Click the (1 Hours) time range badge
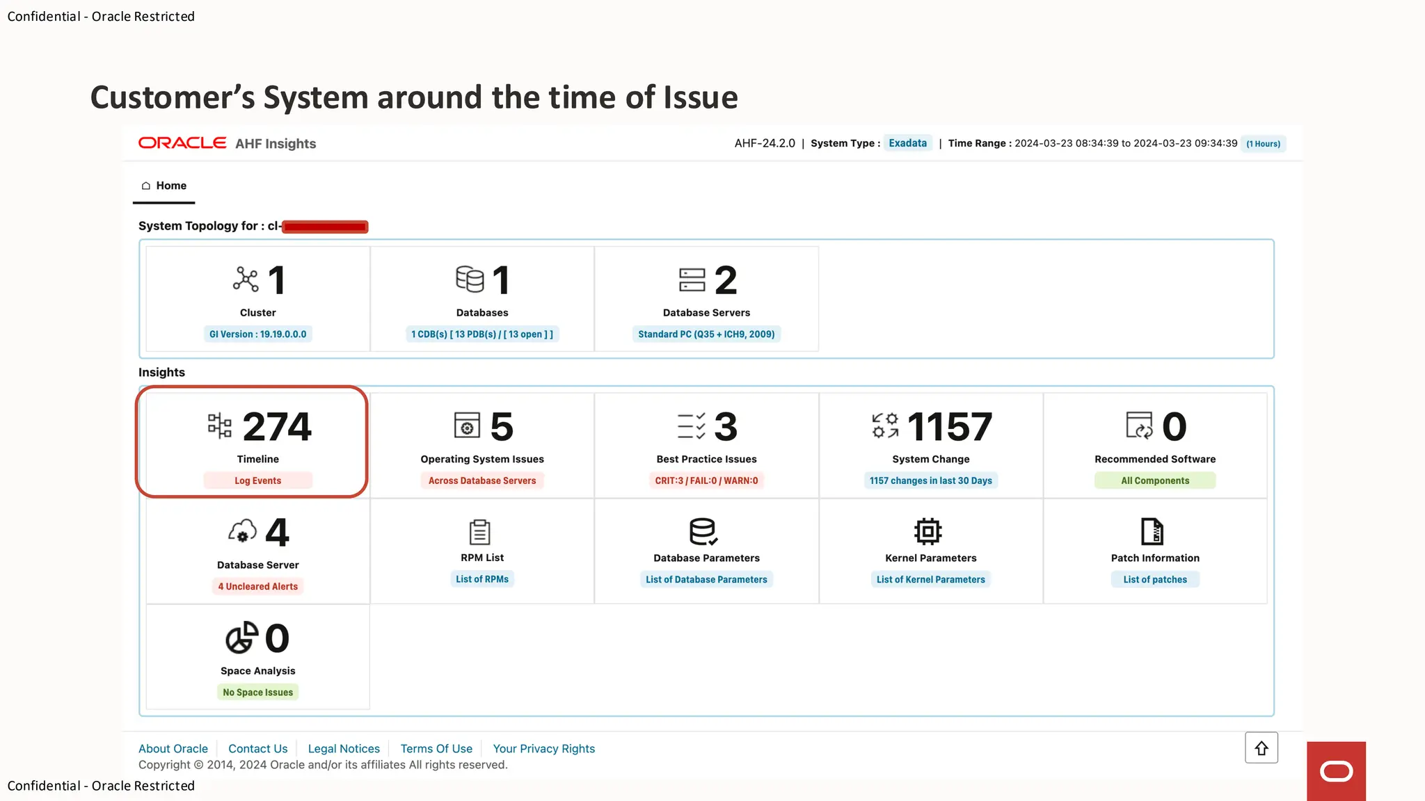Screen dimensions: 1425x801 tap(1264, 144)
